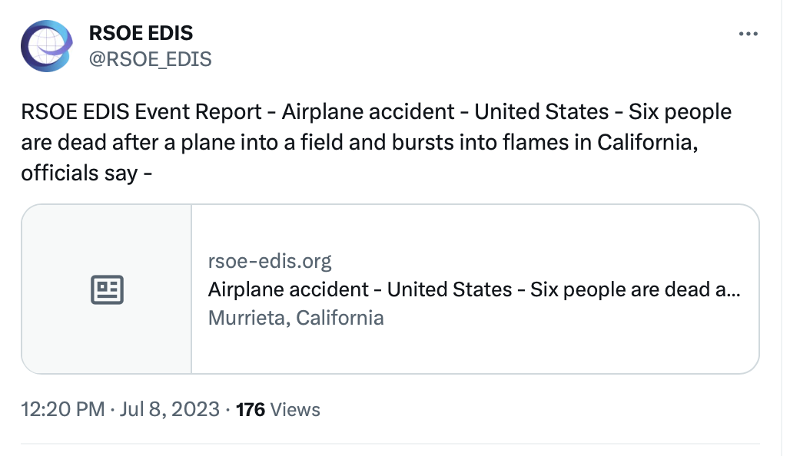Click the 'bursts into flames in California' tweet line
This screenshot has width=790, height=456.
545,143
